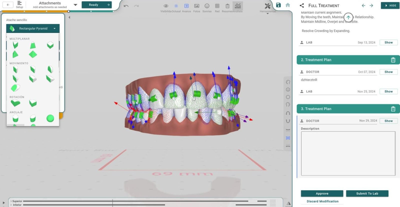Toggle the Oclusal grid view

pyautogui.click(x=176, y=6)
